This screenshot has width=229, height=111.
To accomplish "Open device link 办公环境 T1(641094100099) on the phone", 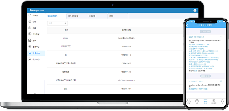I will (199, 44).
